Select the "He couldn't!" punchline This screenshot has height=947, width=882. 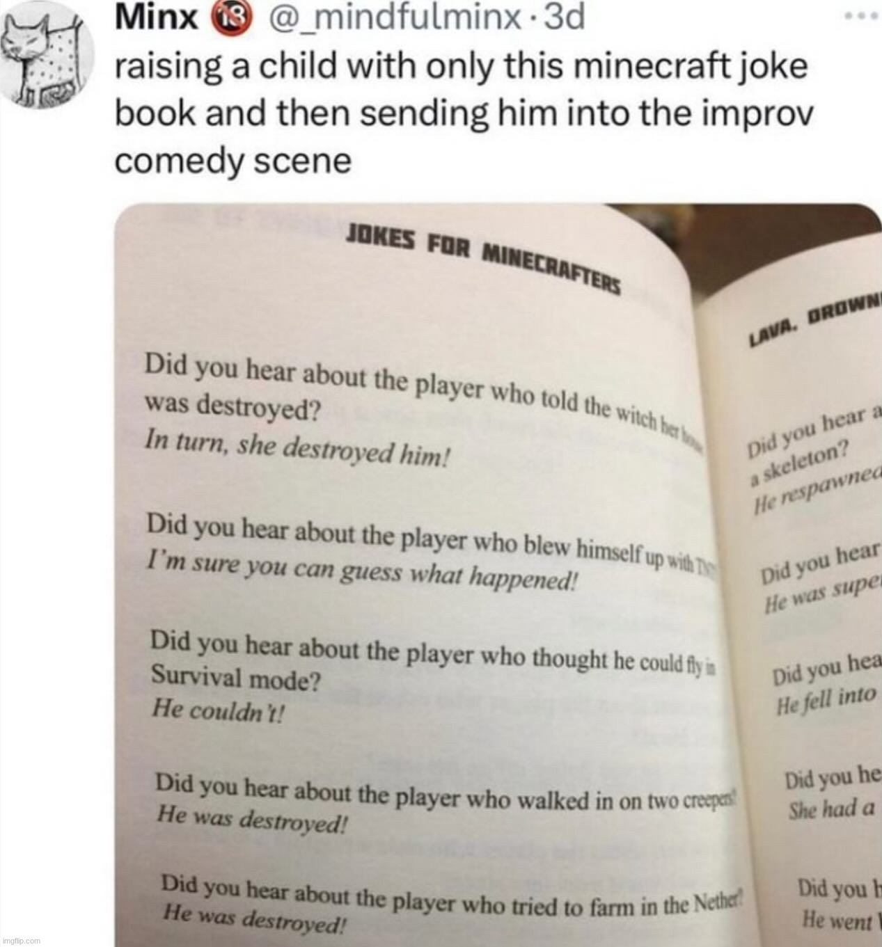click(x=219, y=709)
